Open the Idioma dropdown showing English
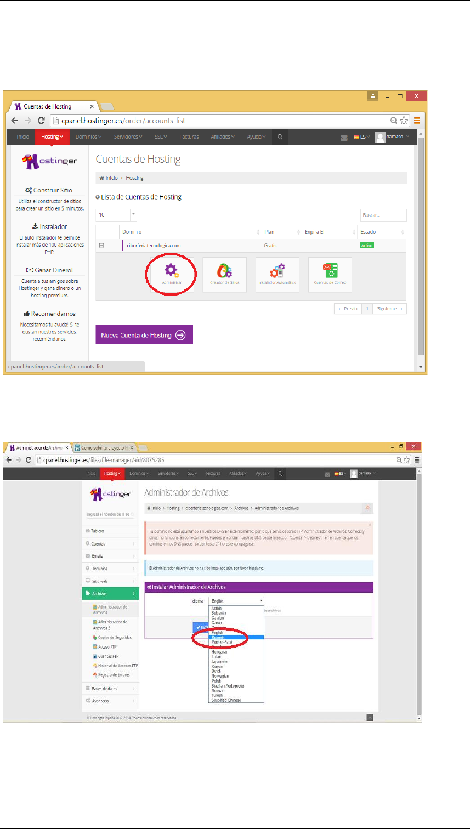Screen dimensions: 470x829 (x=236, y=601)
